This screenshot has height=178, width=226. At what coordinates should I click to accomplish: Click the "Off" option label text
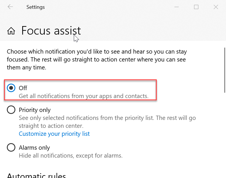[23, 88]
